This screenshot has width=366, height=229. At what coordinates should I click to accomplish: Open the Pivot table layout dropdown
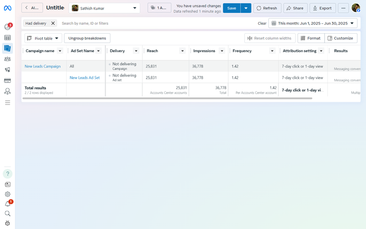coord(43,38)
